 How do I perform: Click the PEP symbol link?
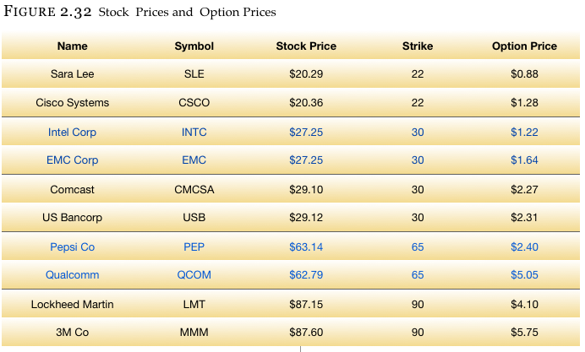click(x=194, y=247)
